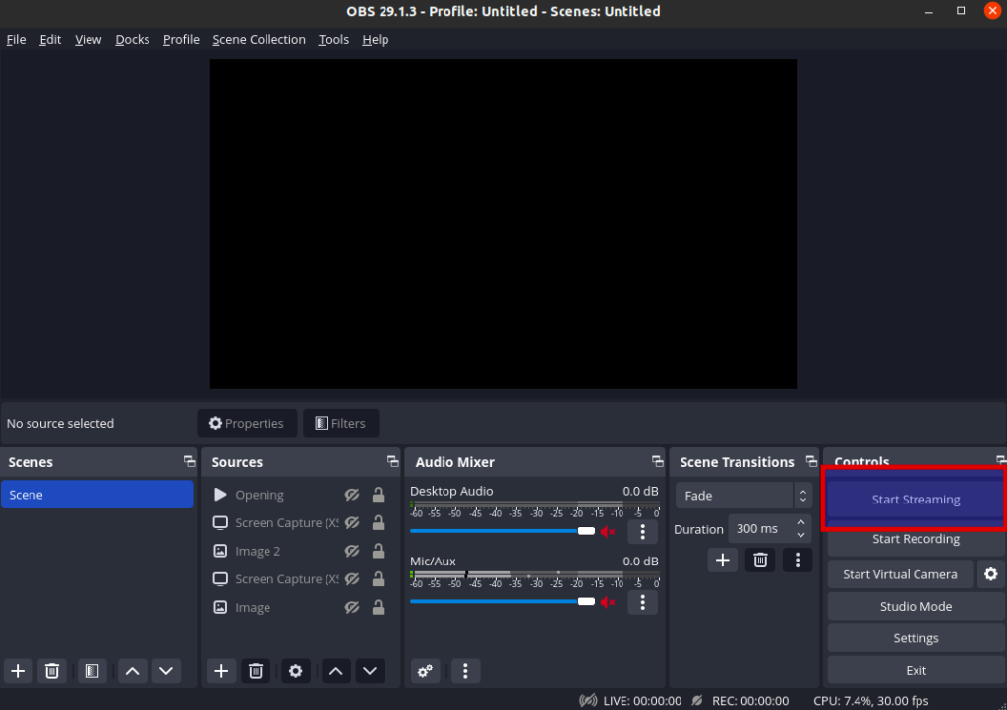Open the View menu

click(88, 39)
